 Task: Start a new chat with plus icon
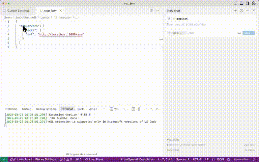point(235,10)
